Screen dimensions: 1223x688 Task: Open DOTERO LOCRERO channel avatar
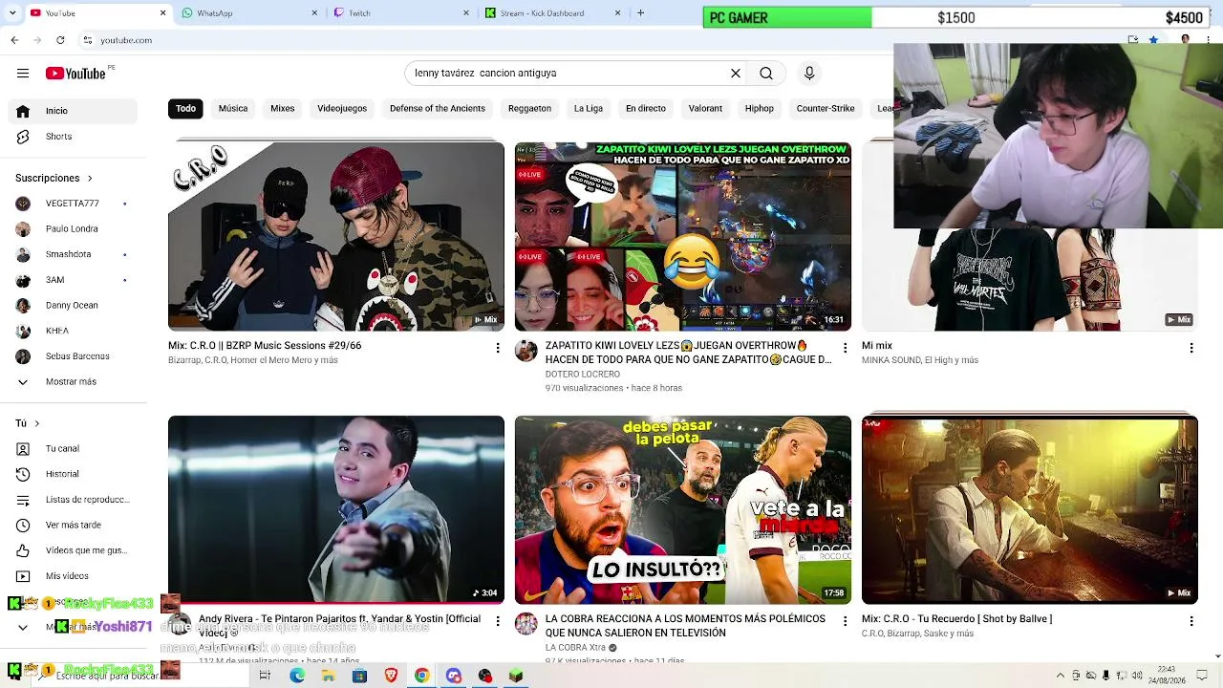(526, 351)
